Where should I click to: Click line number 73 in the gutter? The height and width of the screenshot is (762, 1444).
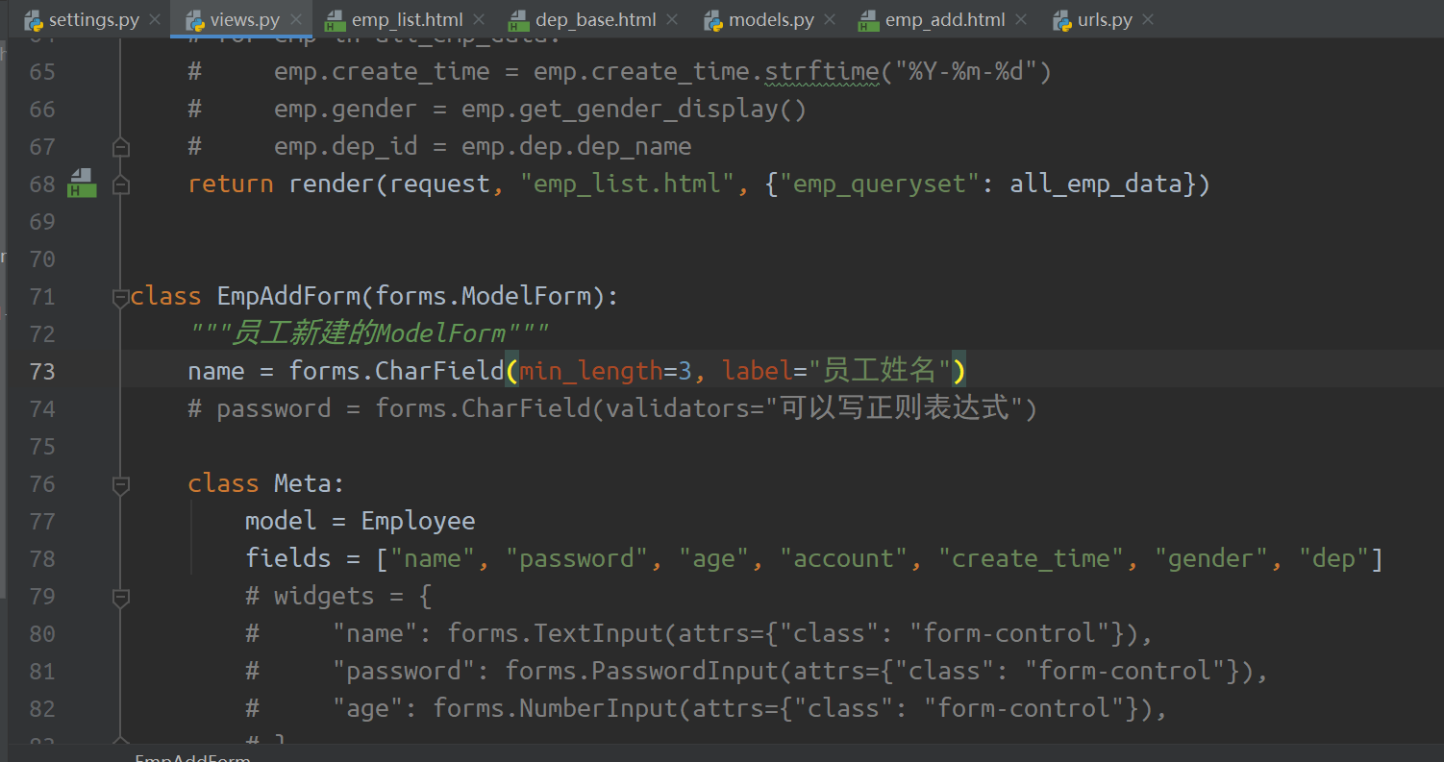[42, 371]
